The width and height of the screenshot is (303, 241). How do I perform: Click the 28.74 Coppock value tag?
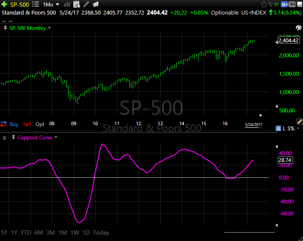285,160
